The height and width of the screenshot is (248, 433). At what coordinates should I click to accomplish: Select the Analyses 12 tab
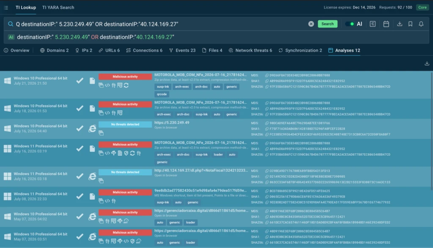coord(344,50)
